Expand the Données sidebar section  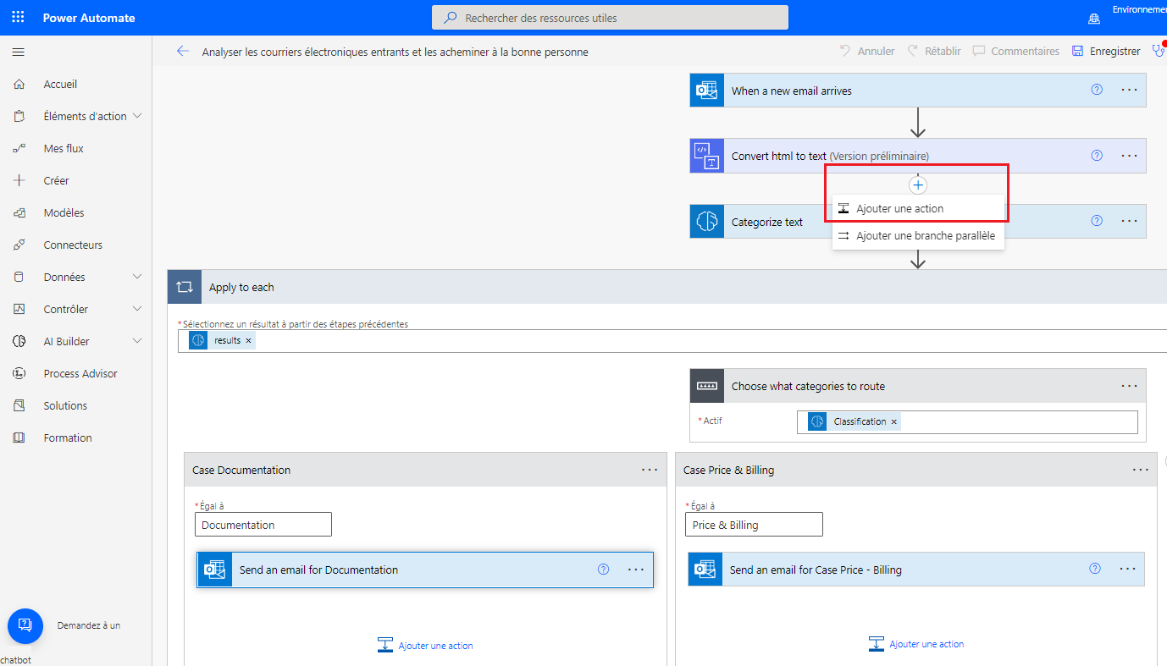pyautogui.click(x=137, y=277)
